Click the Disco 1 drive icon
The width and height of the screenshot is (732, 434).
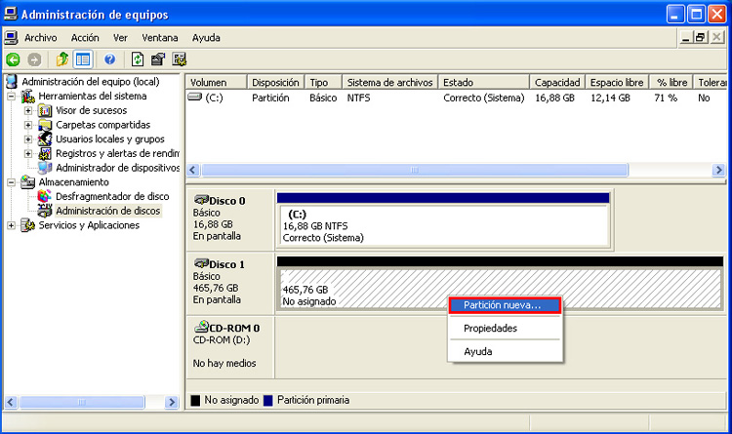(x=201, y=263)
